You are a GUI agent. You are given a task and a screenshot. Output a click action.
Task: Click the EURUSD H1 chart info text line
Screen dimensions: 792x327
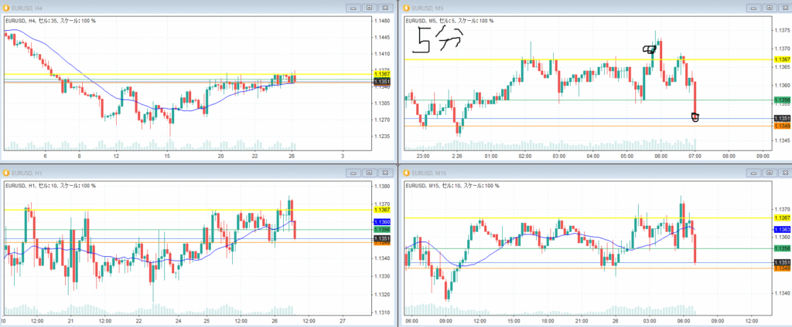point(50,185)
